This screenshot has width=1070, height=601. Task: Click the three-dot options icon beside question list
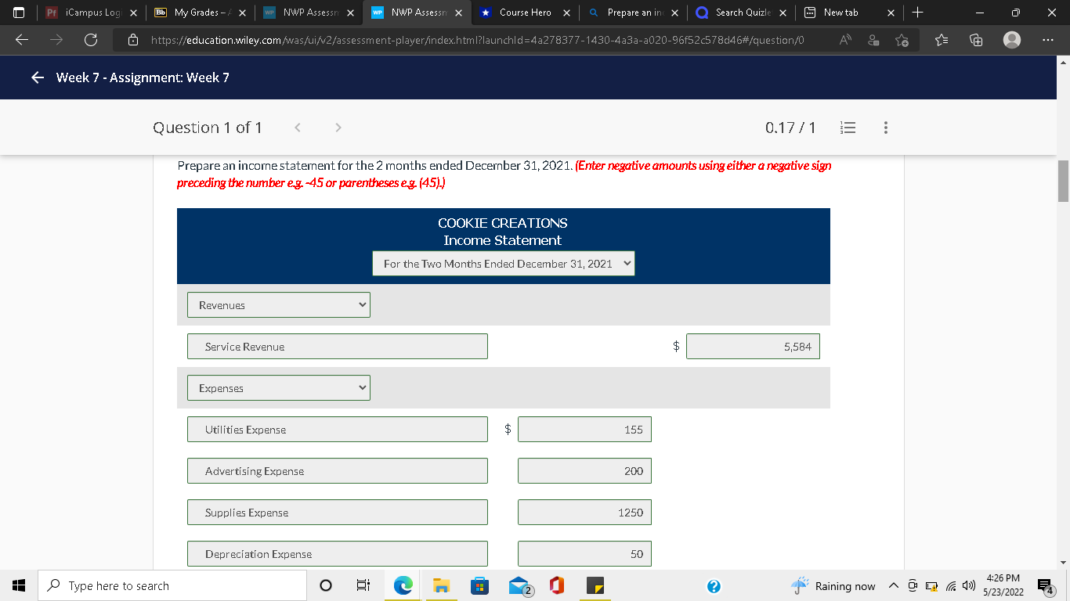[x=886, y=128]
